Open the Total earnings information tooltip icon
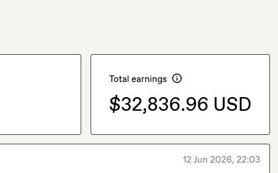The height and width of the screenshot is (173, 278). [x=177, y=78]
